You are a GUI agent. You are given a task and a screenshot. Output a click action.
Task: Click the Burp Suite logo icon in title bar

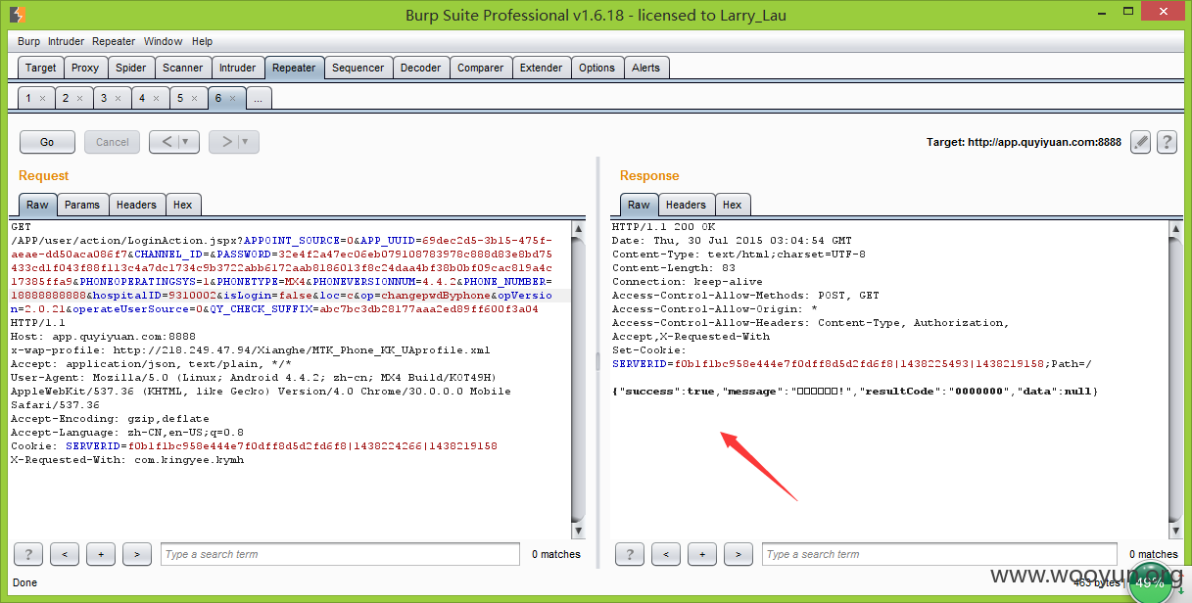[x=19, y=15]
